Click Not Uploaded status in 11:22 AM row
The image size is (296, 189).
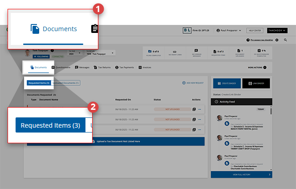coord(173,129)
